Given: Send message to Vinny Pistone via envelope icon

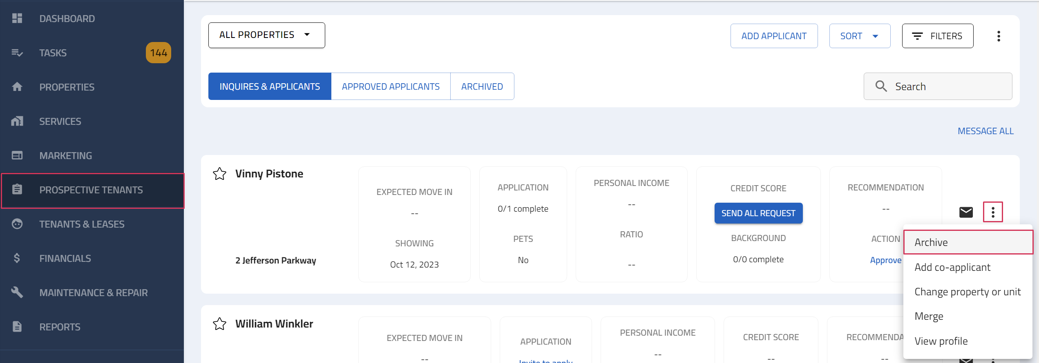Looking at the screenshot, I should pyautogui.click(x=966, y=212).
